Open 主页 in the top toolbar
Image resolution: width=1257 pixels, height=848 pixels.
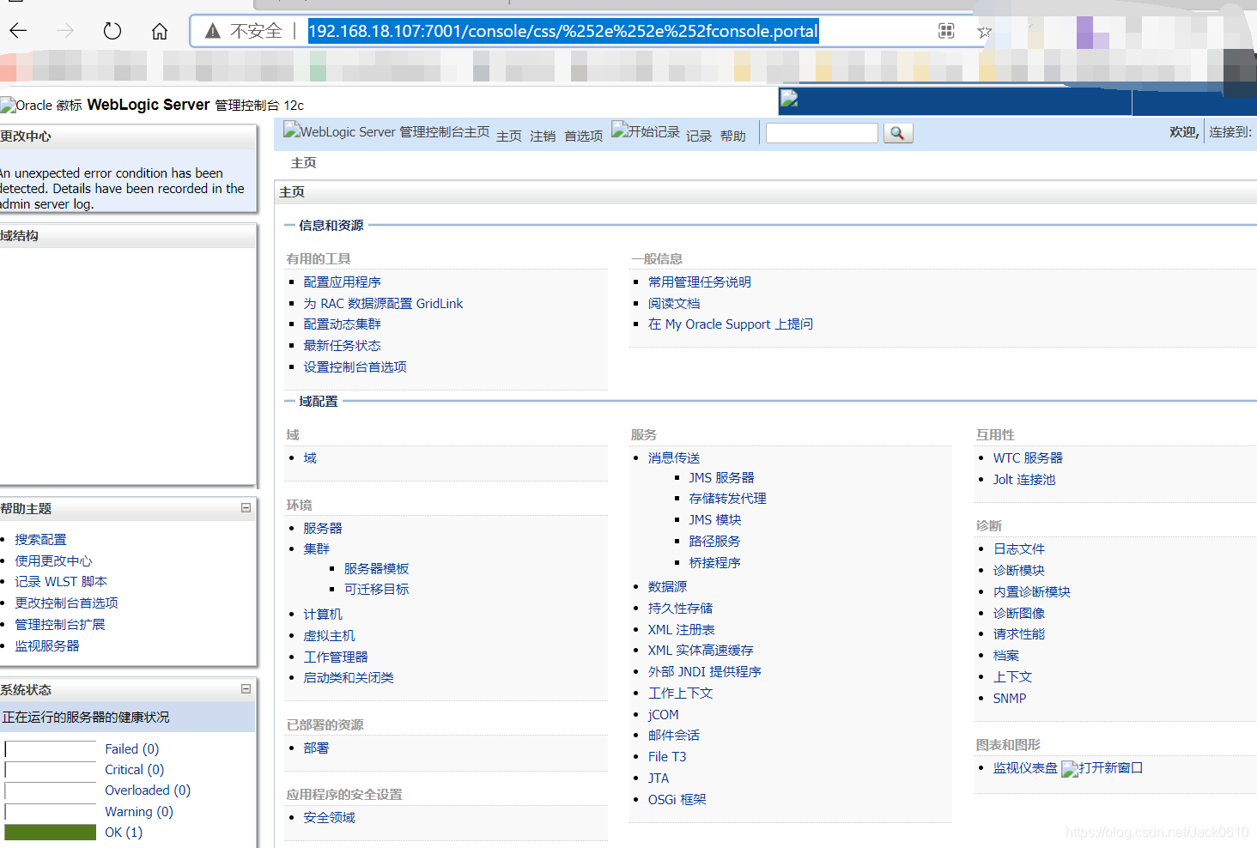coord(509,136)
